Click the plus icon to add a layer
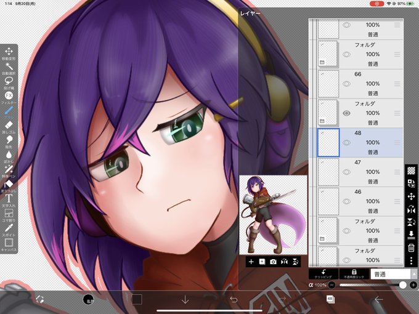Screen dimensions: 419x314 (x=251, y=262)
